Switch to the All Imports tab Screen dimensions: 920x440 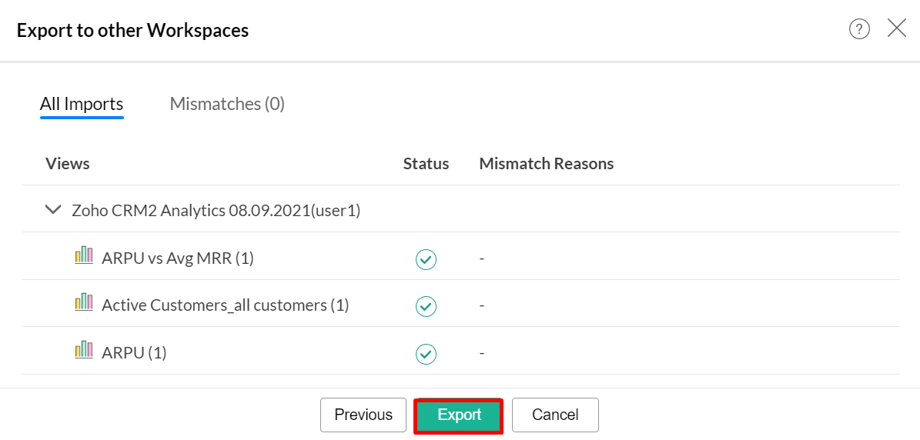click(82, 104)
